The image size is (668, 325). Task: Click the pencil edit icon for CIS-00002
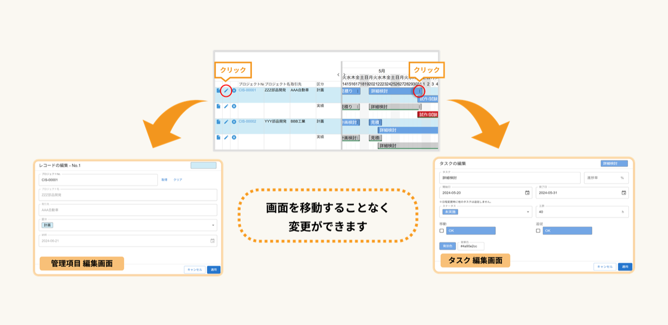click(226, 122)
